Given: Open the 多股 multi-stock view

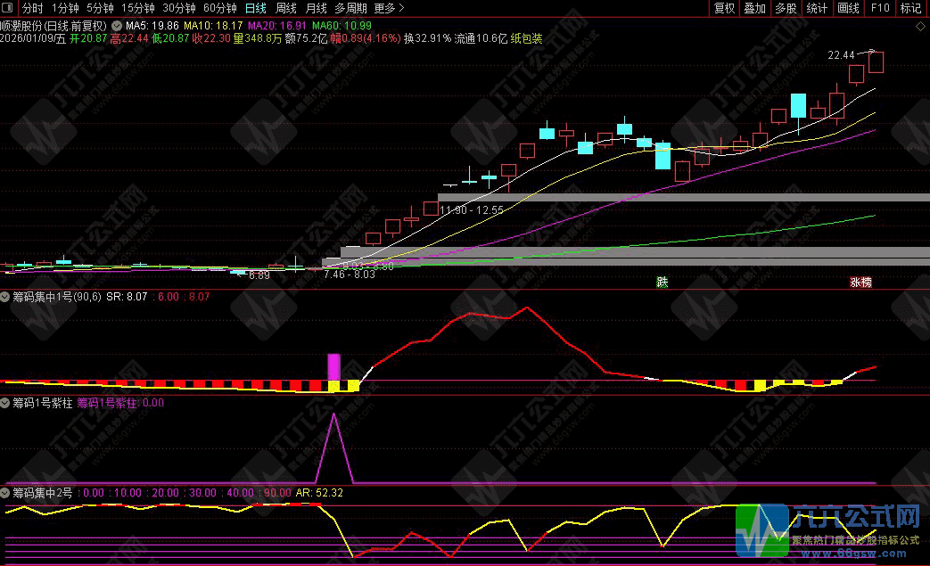Looking at the screenshot, I should point(786,8).
